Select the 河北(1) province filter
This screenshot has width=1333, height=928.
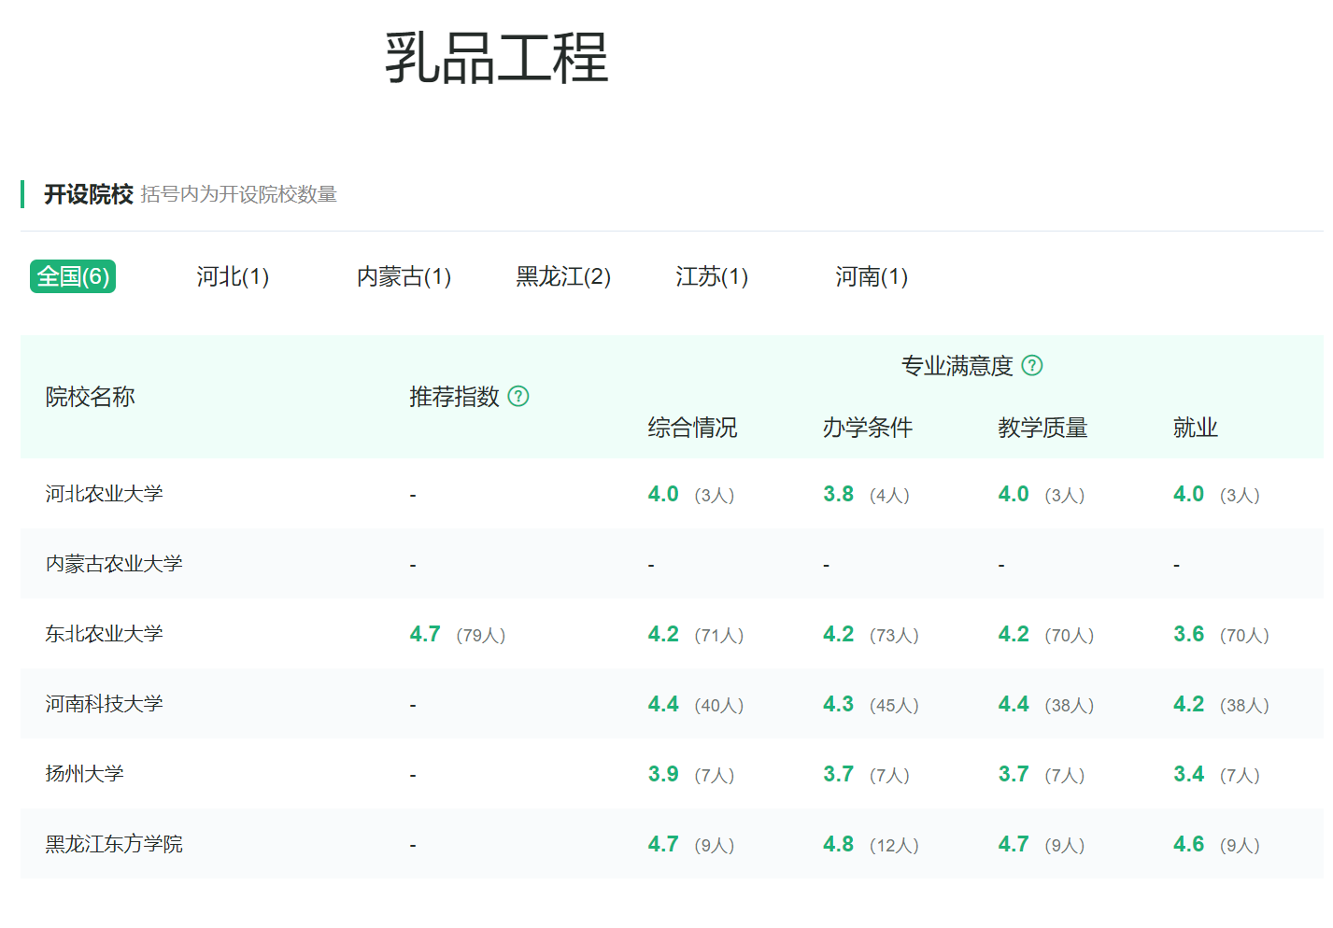pos(231,276)
